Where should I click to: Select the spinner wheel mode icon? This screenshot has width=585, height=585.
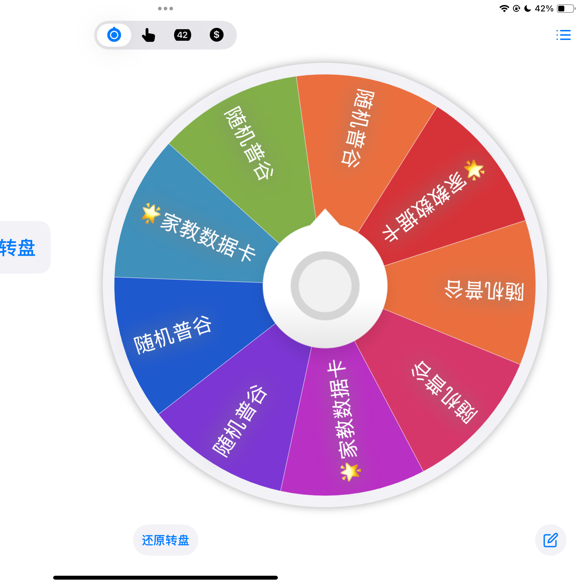[x=114, y=35]
